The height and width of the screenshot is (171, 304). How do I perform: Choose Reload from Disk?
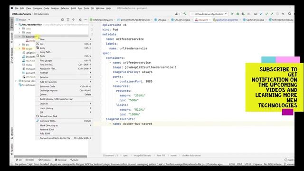point(64,116)
